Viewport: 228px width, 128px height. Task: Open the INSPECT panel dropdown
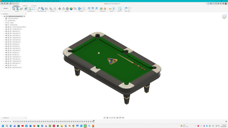tap(112, 11)
